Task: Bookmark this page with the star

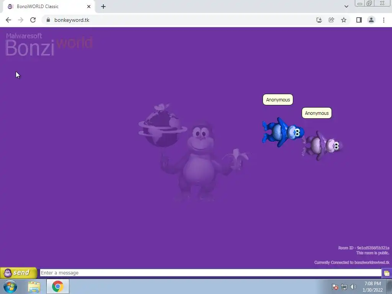Action: (x=344, y=20)
